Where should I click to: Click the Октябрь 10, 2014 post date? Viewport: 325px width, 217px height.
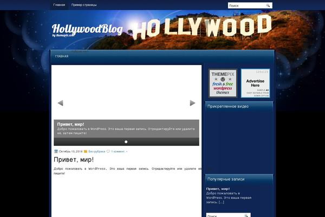point(70,151)
